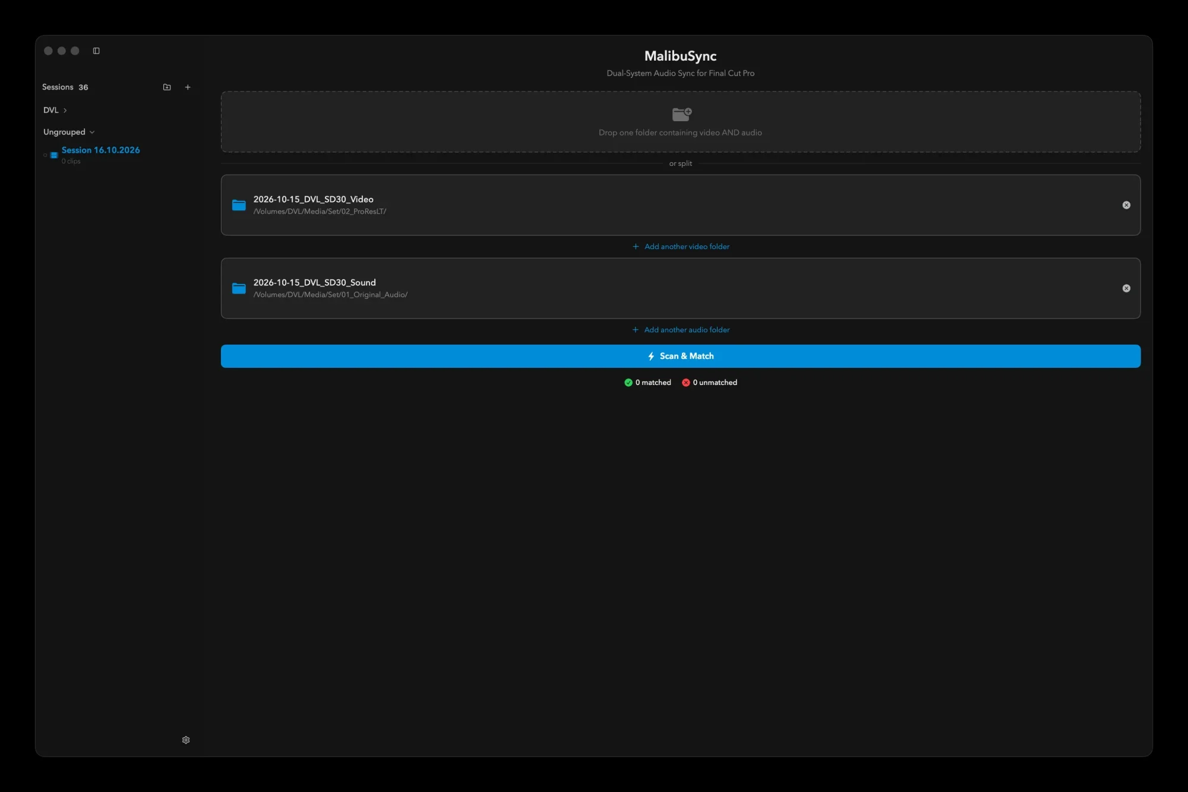
Task: Click the red unmatched cross icon
Action: [x=686, y=383]
